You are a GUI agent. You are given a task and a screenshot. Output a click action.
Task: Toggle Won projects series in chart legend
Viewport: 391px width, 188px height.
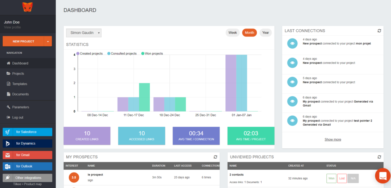(x=152, y=54)
